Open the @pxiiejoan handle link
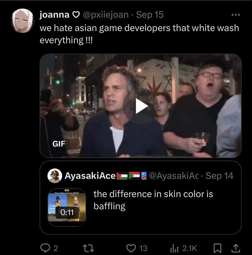The width and height of the screenshot is (252, 255). point(106,14)
